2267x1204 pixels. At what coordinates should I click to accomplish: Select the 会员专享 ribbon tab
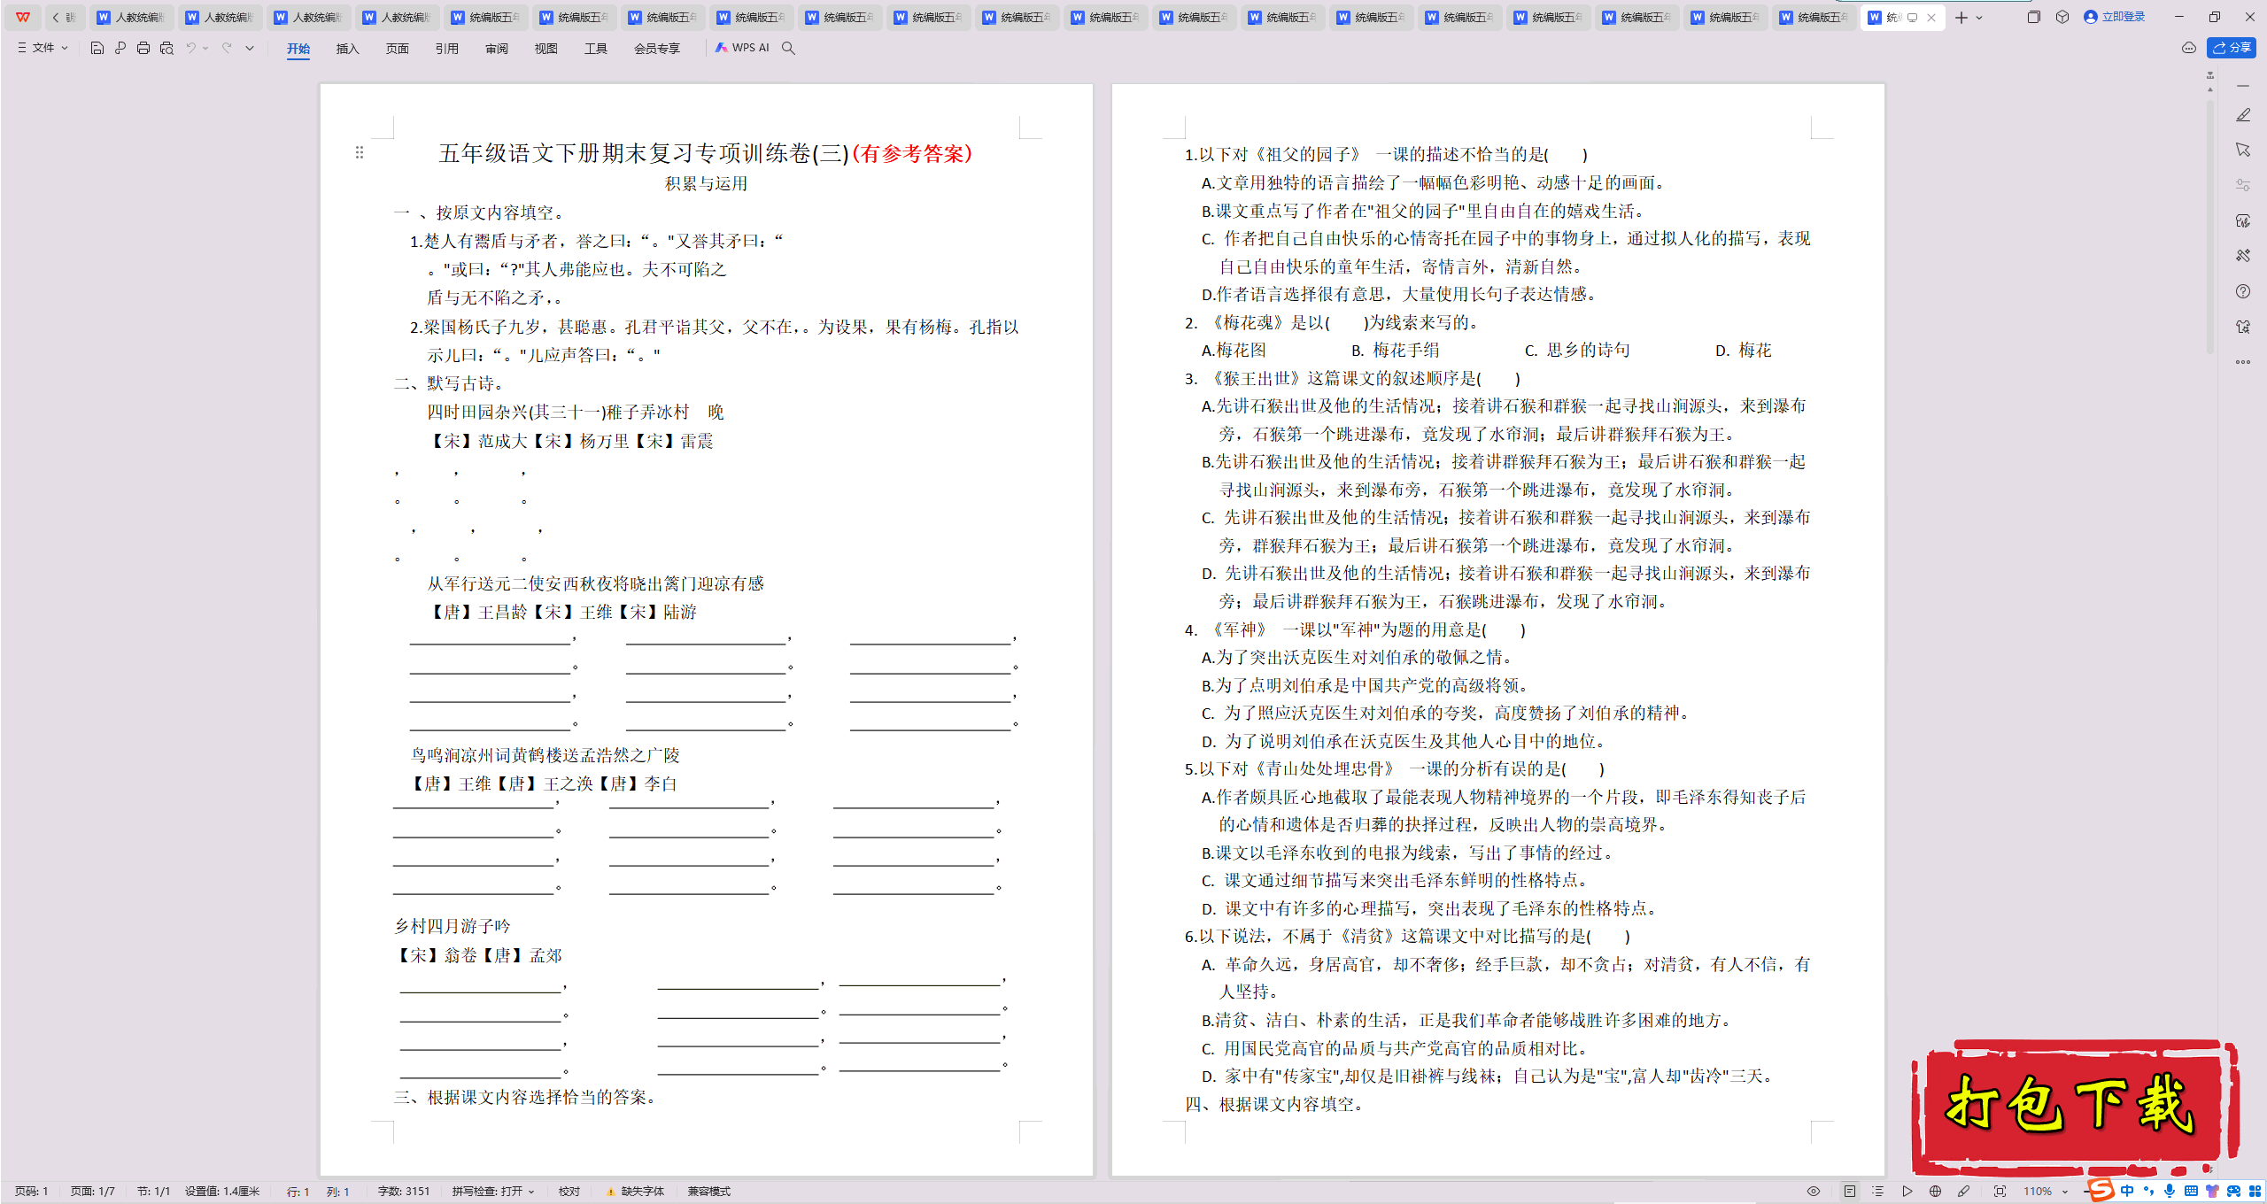[x=657, y=49]
